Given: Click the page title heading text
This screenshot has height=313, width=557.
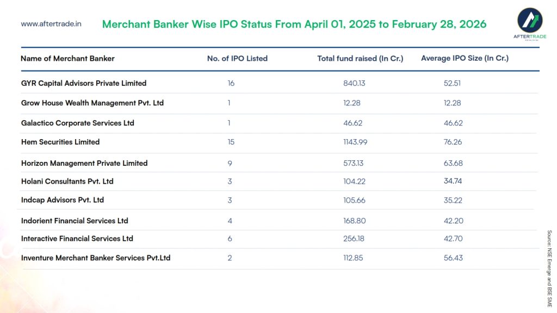Looking at the screenshot, I should (294, 24).
